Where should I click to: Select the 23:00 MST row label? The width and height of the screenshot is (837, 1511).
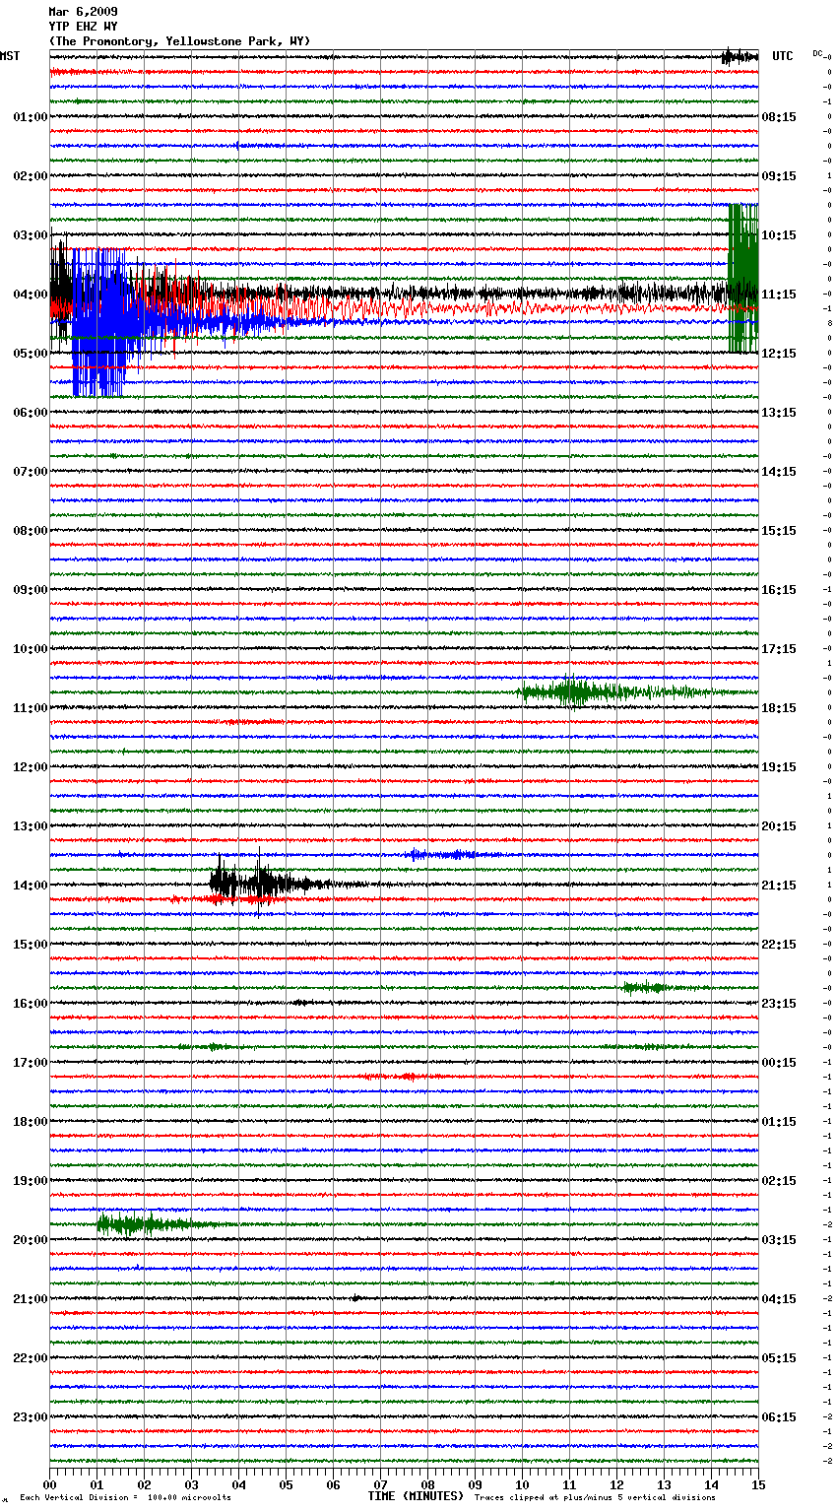tap(30, 1417)
